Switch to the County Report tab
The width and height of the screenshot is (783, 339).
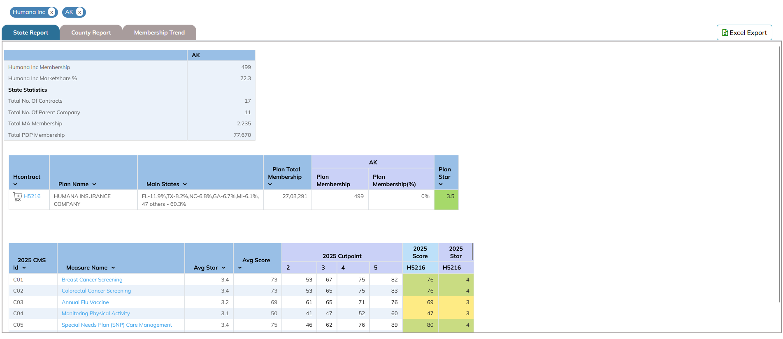click(91, 32)
